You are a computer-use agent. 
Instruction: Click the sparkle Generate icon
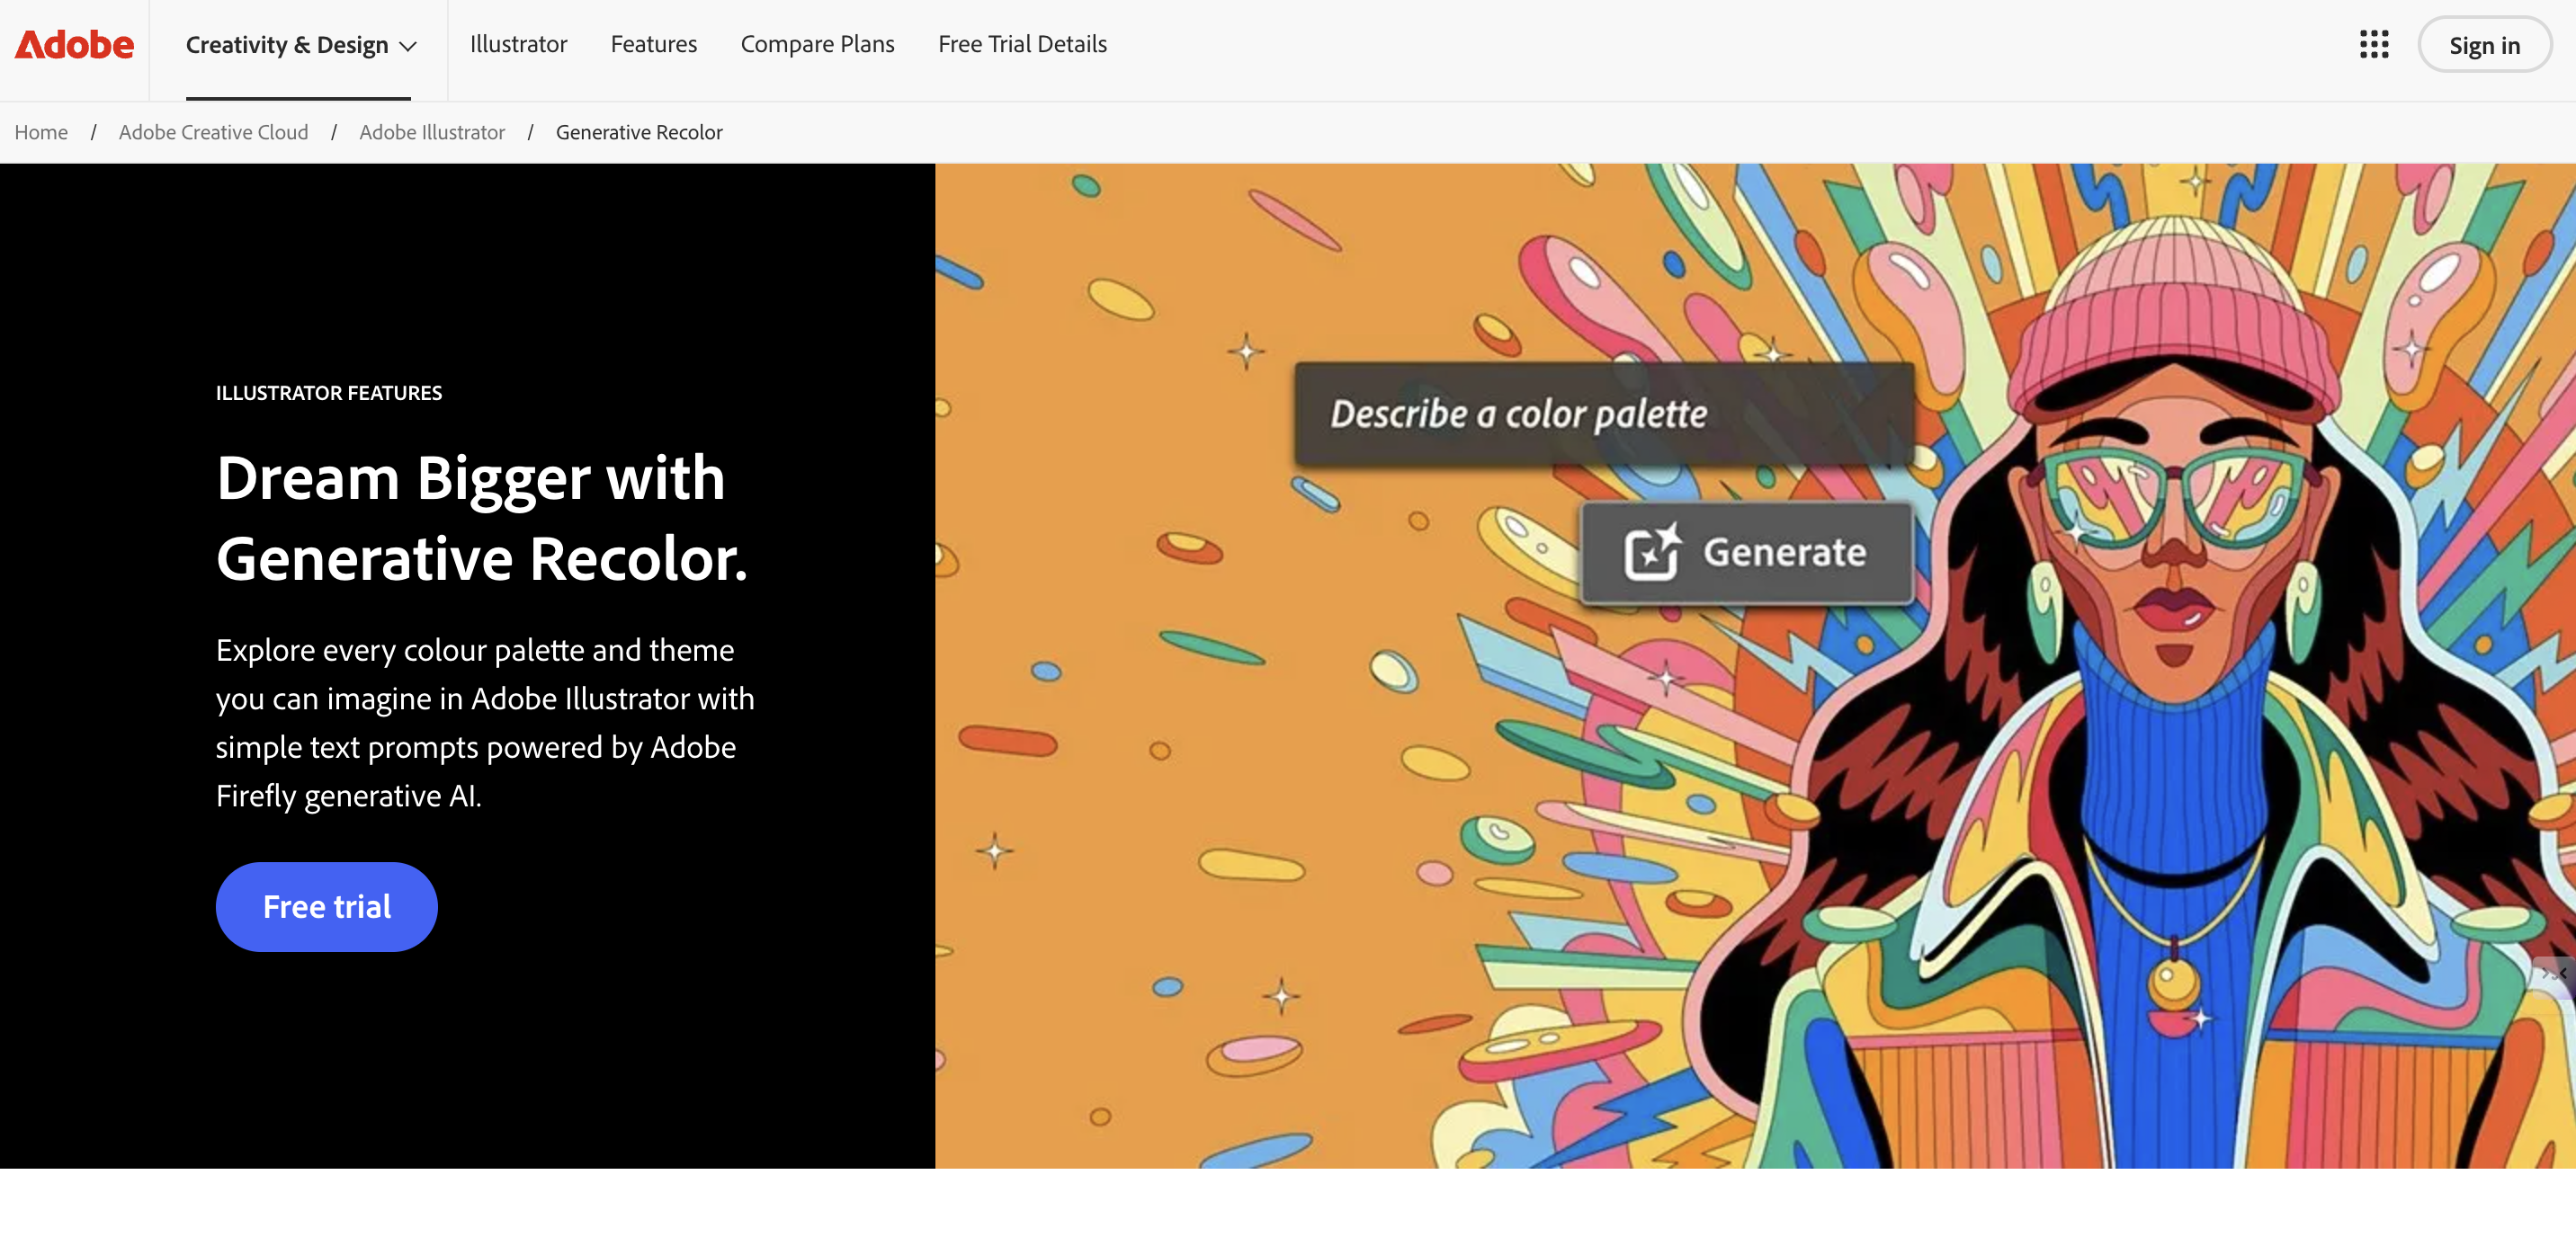1652,552
